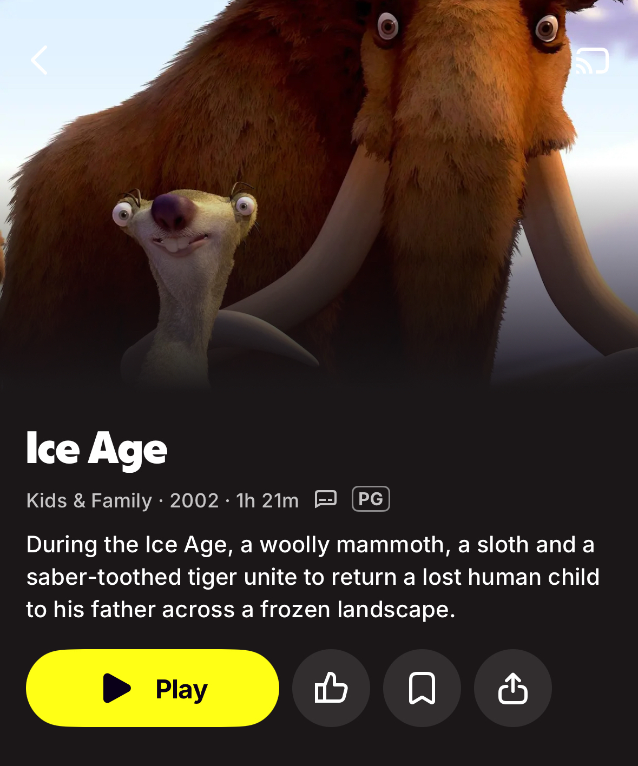The width and height of the screenshot is (638, 766).
Task: Share the movie using the share icon
Action: [513, 688]
